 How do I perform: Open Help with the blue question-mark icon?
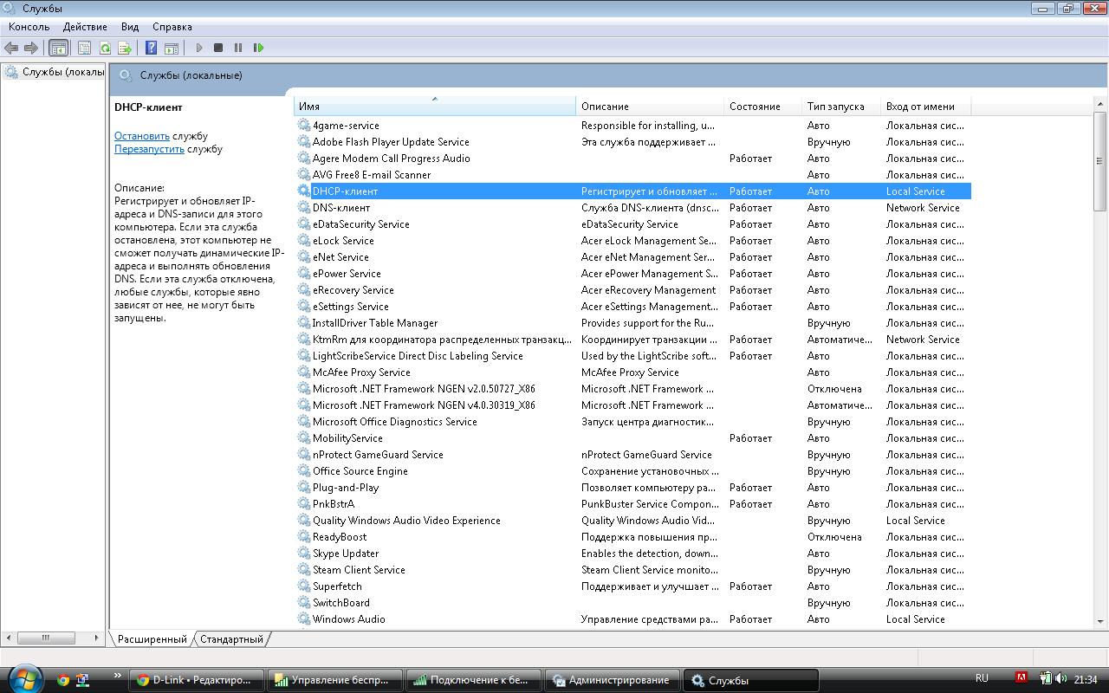tap(151, 48)
